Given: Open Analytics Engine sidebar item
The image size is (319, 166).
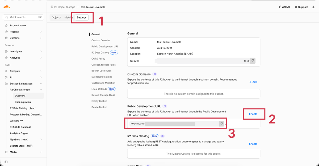Looking at the screenshot, I should click(19, 133).
